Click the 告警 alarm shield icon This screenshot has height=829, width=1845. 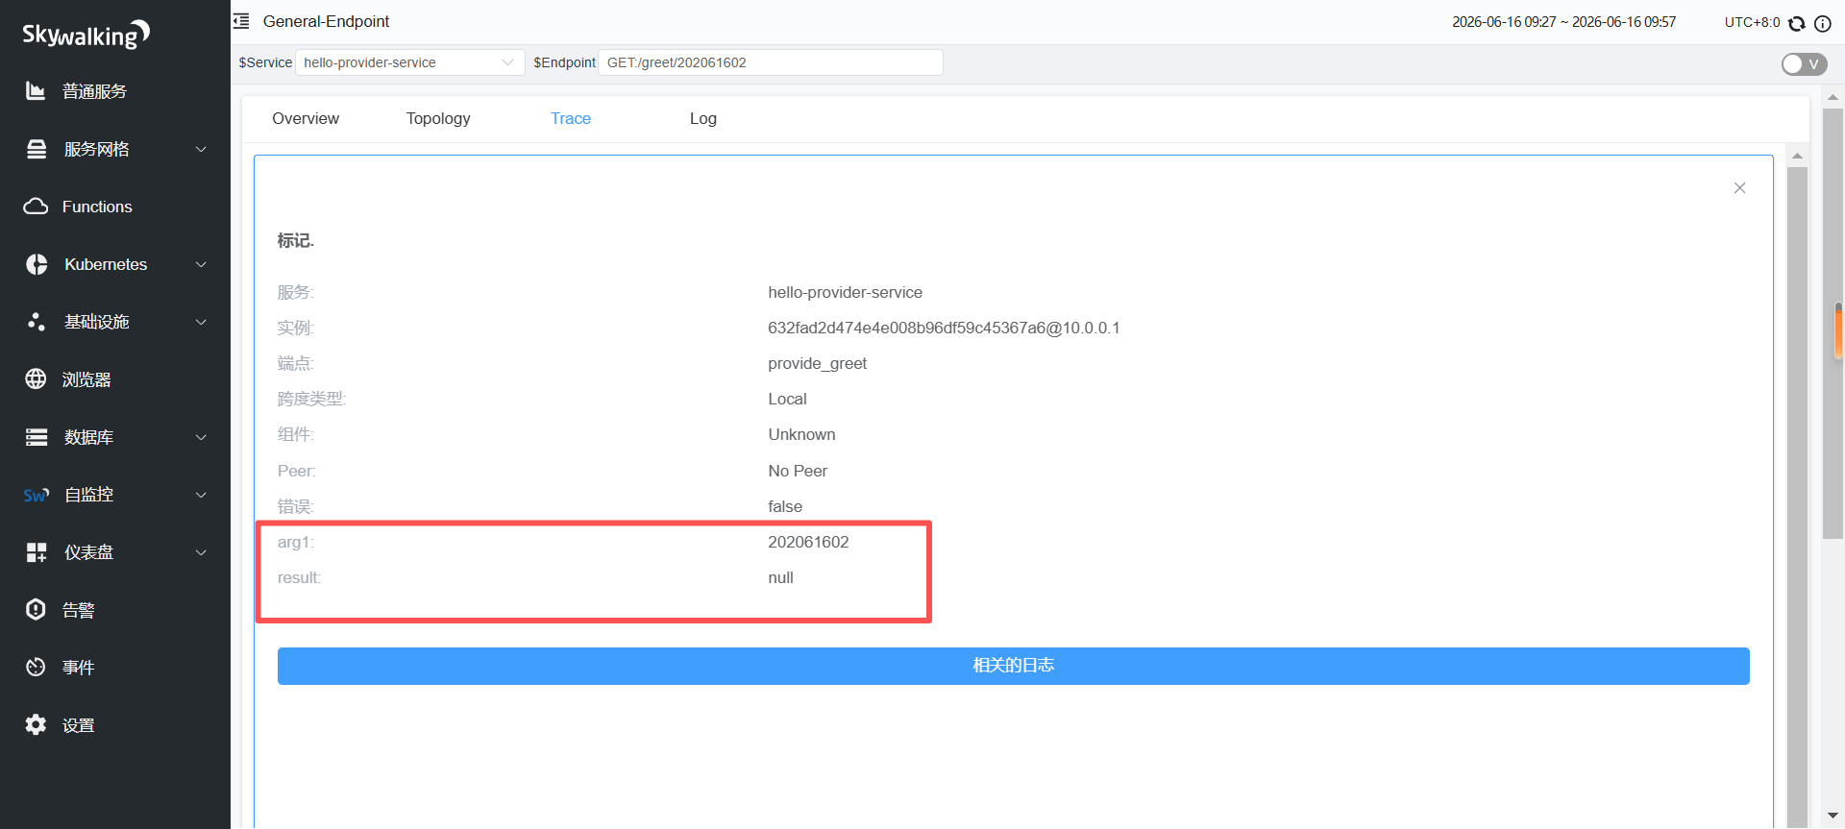tap(36, 610)
